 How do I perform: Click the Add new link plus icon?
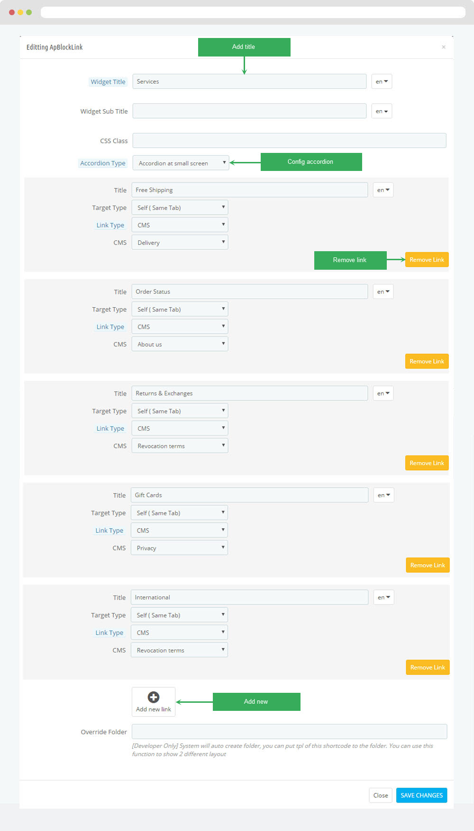pyautogui.click(x=153, y=697)
